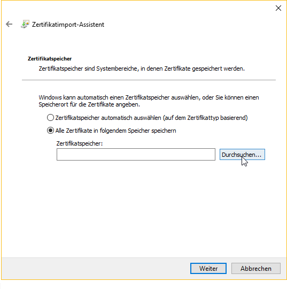This screenshot has width=287, height=289.
Task: Click the 'Alle Zertifikate in folgendem Speicher speichern' label
Action: 115,131
